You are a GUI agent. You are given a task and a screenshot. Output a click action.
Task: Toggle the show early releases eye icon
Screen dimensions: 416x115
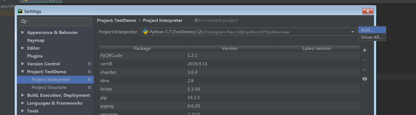pos(365,79)
